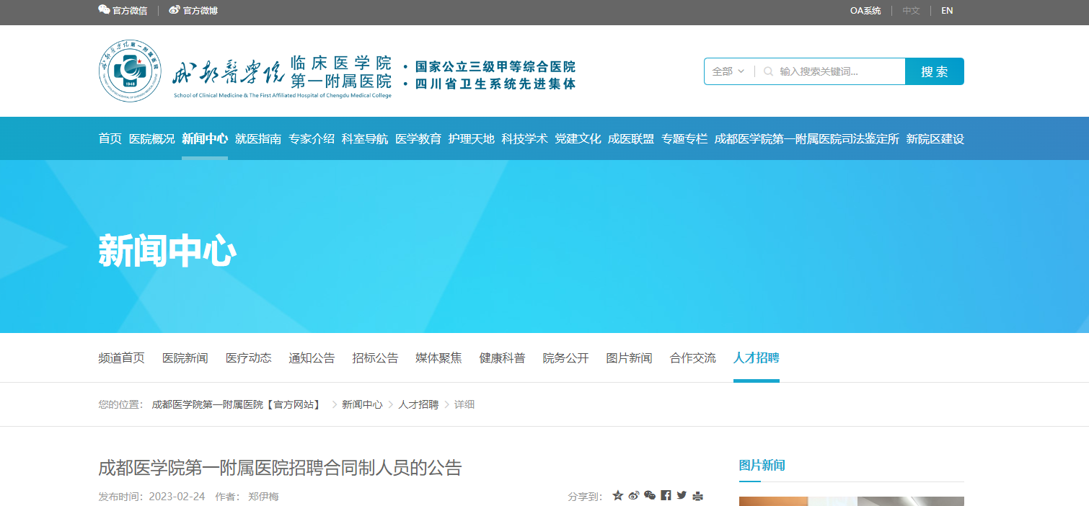
Task: Share article via WeChat icon
Action: pos(650,496)
